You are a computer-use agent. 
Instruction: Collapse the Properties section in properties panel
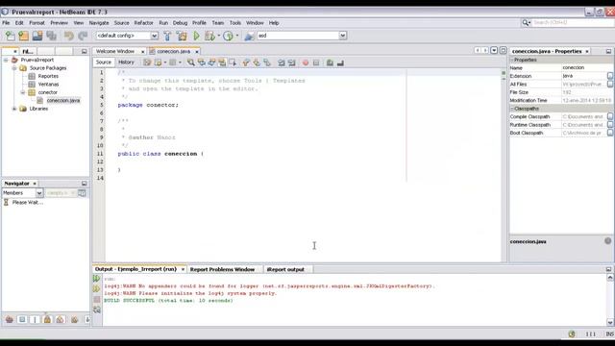(512, 60)
